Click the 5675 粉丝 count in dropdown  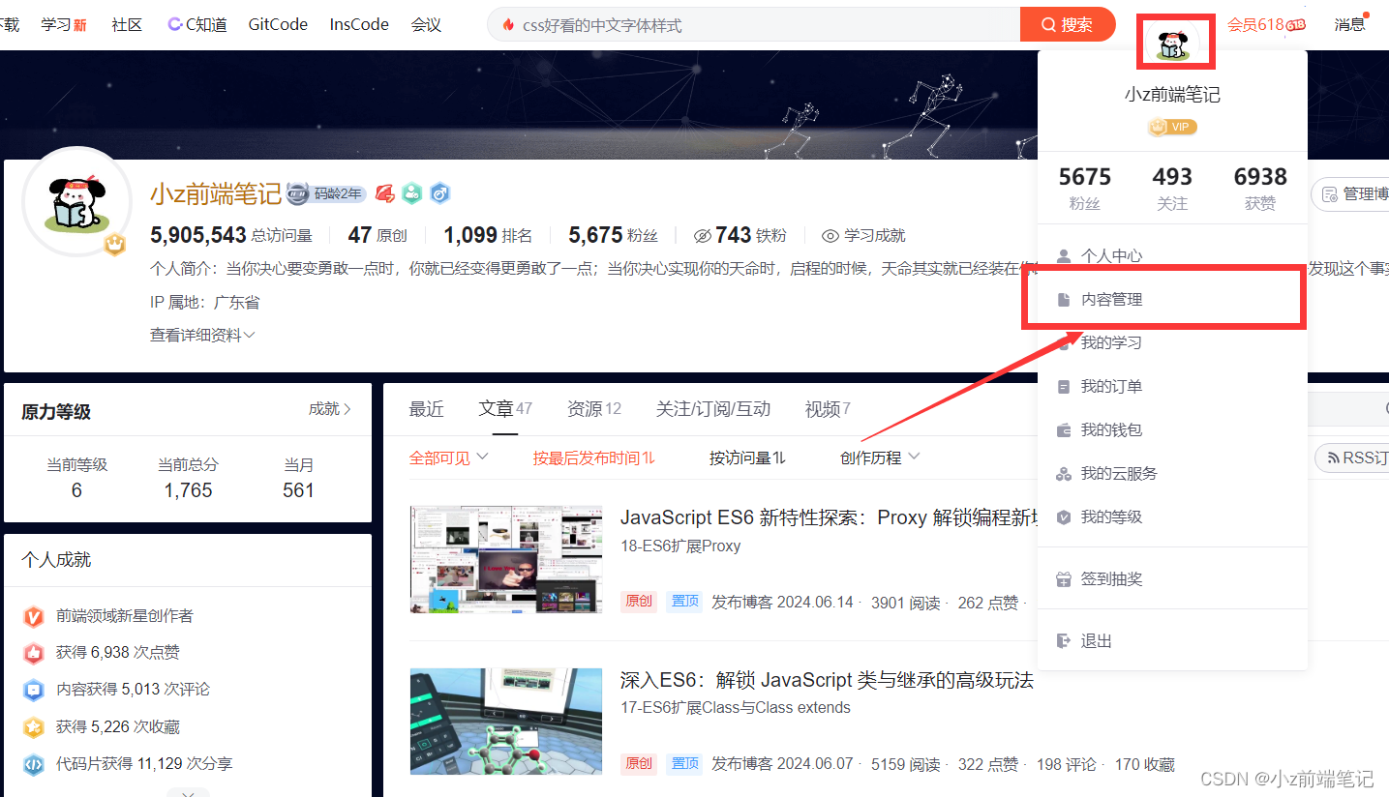pyautogui.click(x=1085, y=189)
